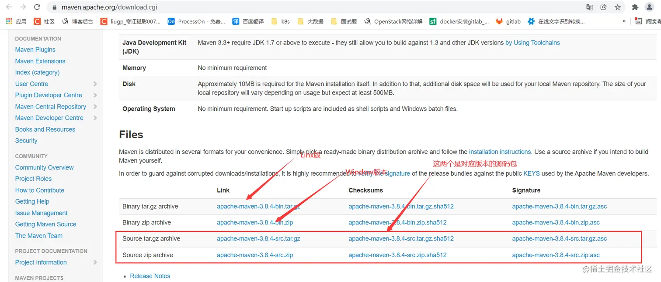
Task: Follow the 'by Using Toolchains' link
Action: (x=532, y=43)
